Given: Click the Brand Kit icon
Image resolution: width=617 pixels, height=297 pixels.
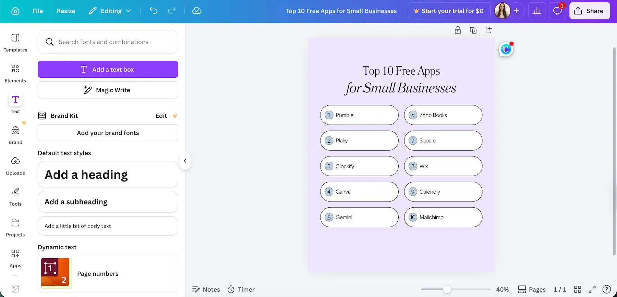Looking at the screenshot, I should point(42,116).
